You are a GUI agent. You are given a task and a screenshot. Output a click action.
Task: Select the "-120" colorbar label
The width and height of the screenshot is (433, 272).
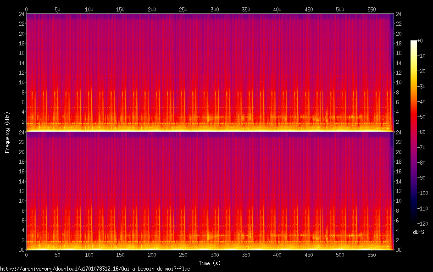(x=423, y=224)
